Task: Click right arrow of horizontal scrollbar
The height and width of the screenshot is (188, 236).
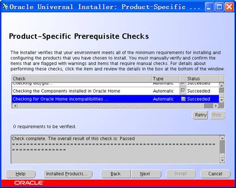Action: click(x=216, y=106)
